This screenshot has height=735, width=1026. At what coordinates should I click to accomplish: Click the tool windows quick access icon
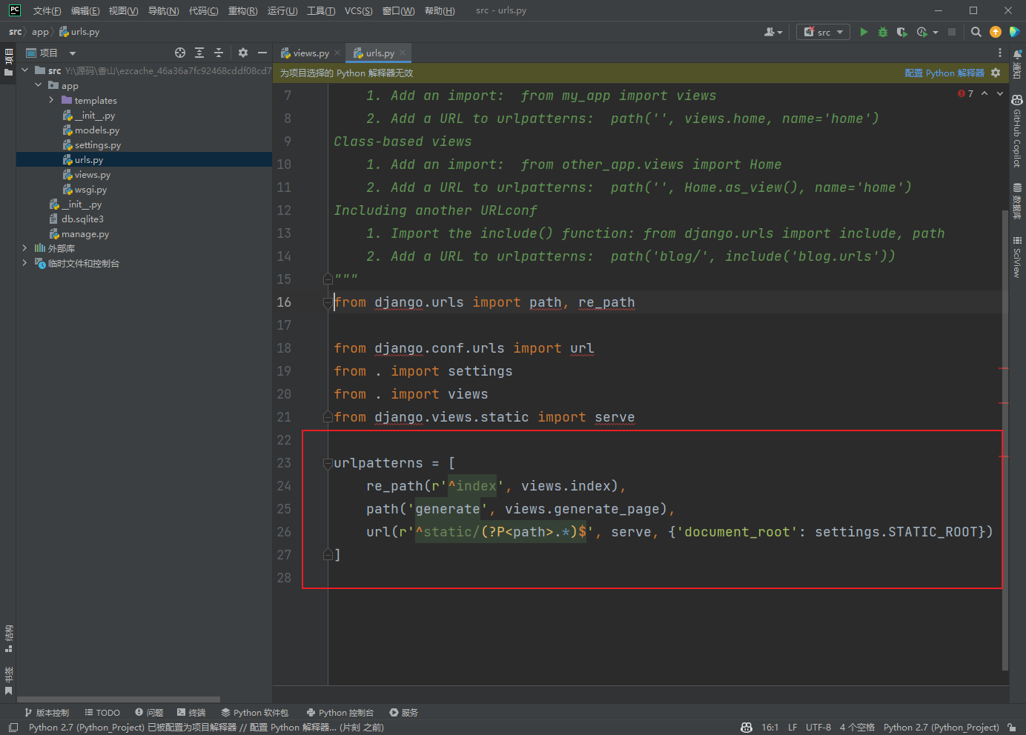(13, 728)
